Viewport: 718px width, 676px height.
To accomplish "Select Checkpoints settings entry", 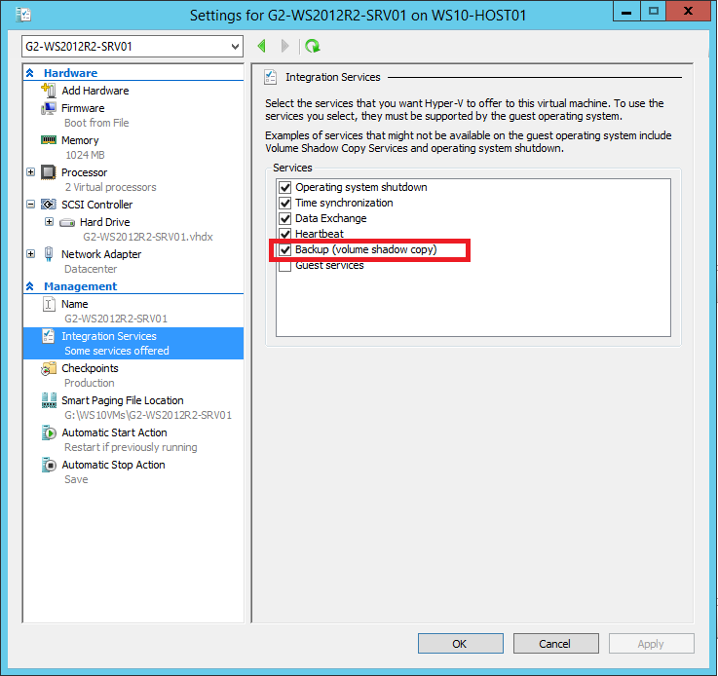I will [90, 368].
